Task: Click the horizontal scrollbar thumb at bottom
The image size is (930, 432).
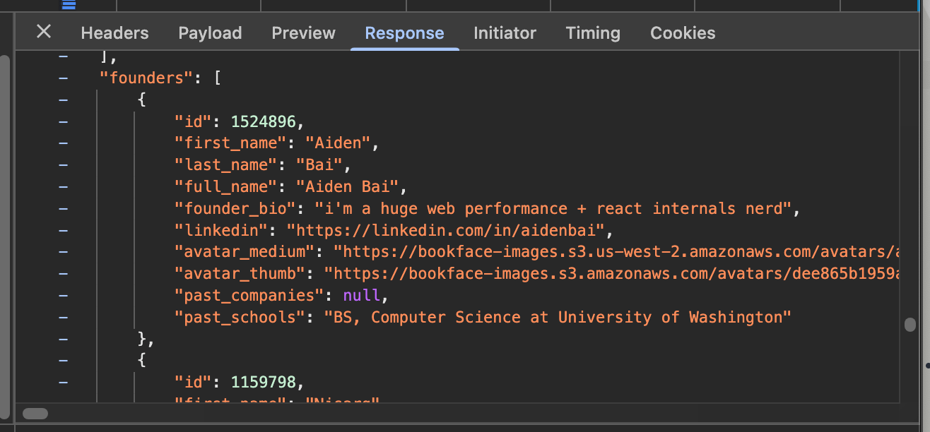Action: 35,414
